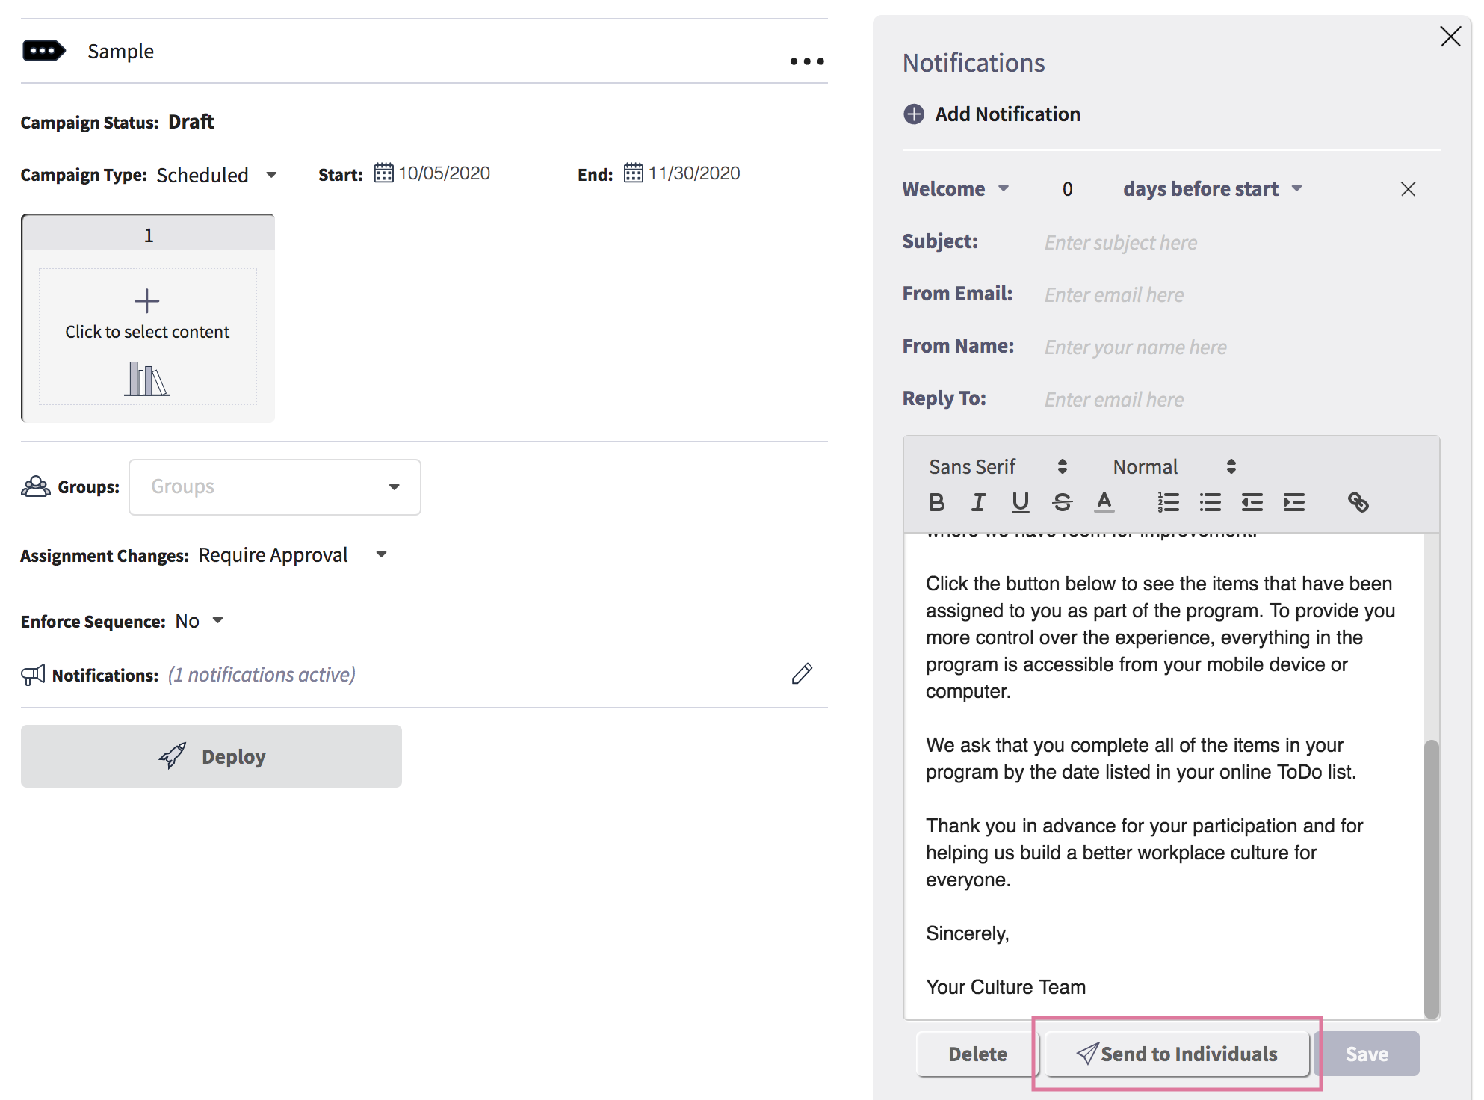This screenshot has height=1100, width=1484.
Task: Click the '1 notifications active' text
Action: click(262, 675)
